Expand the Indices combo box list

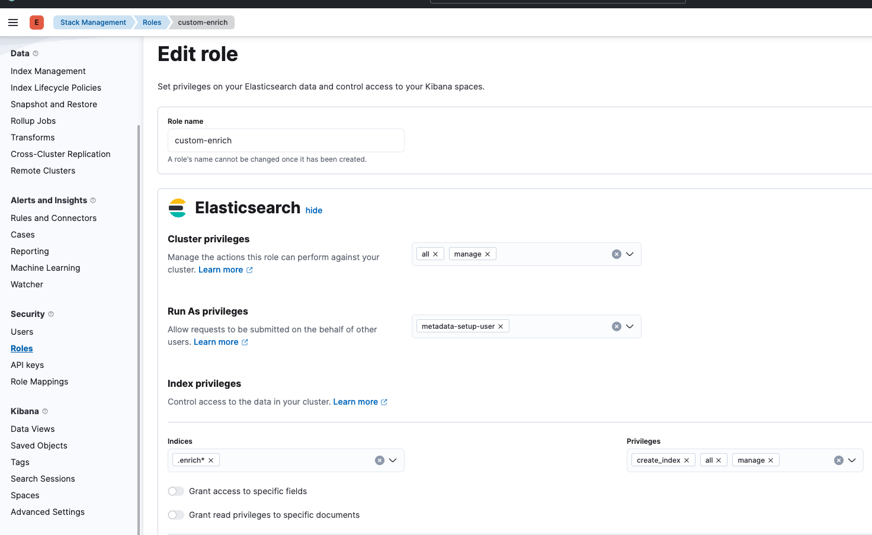(393, 460)
